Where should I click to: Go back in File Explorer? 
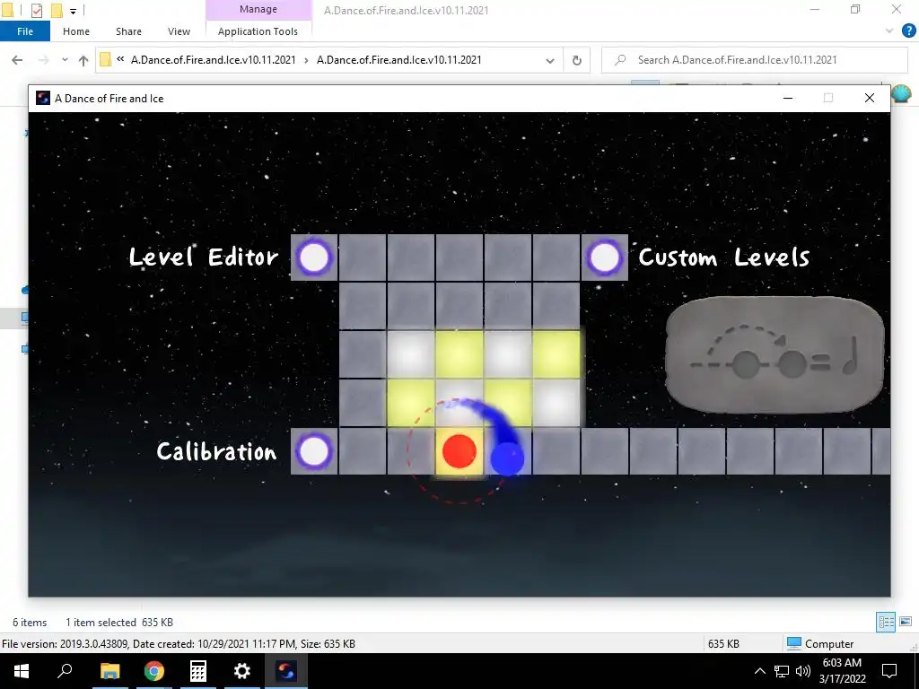17,60
